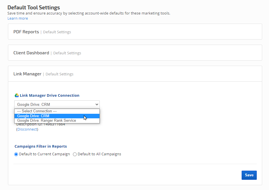The image size is (269, 190).
Task: Click the Disconnect link
Action: 27,129
